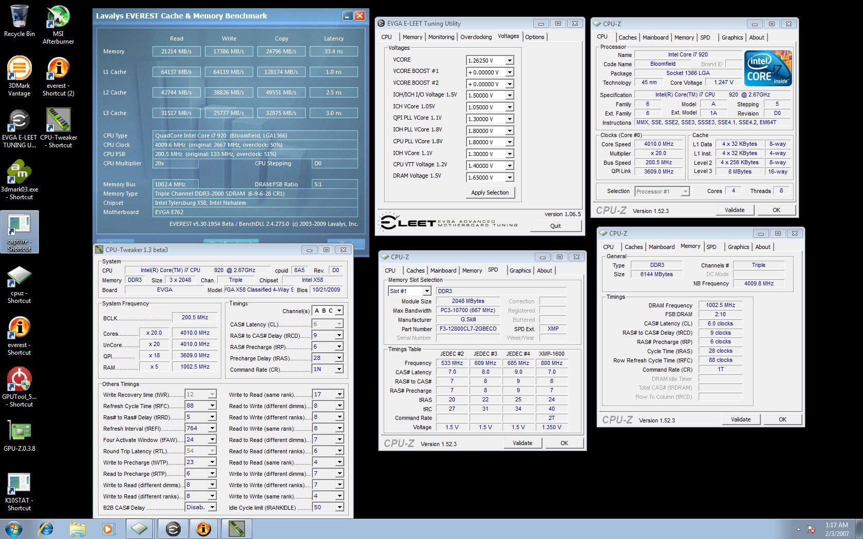
Task: Open Monitoring tab in E-LEET
Action: tap(441, 37)
